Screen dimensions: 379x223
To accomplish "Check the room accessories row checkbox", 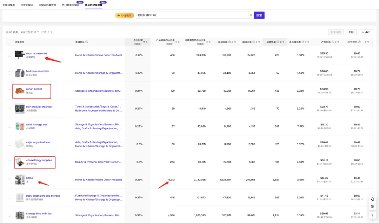I will (9, 55).
